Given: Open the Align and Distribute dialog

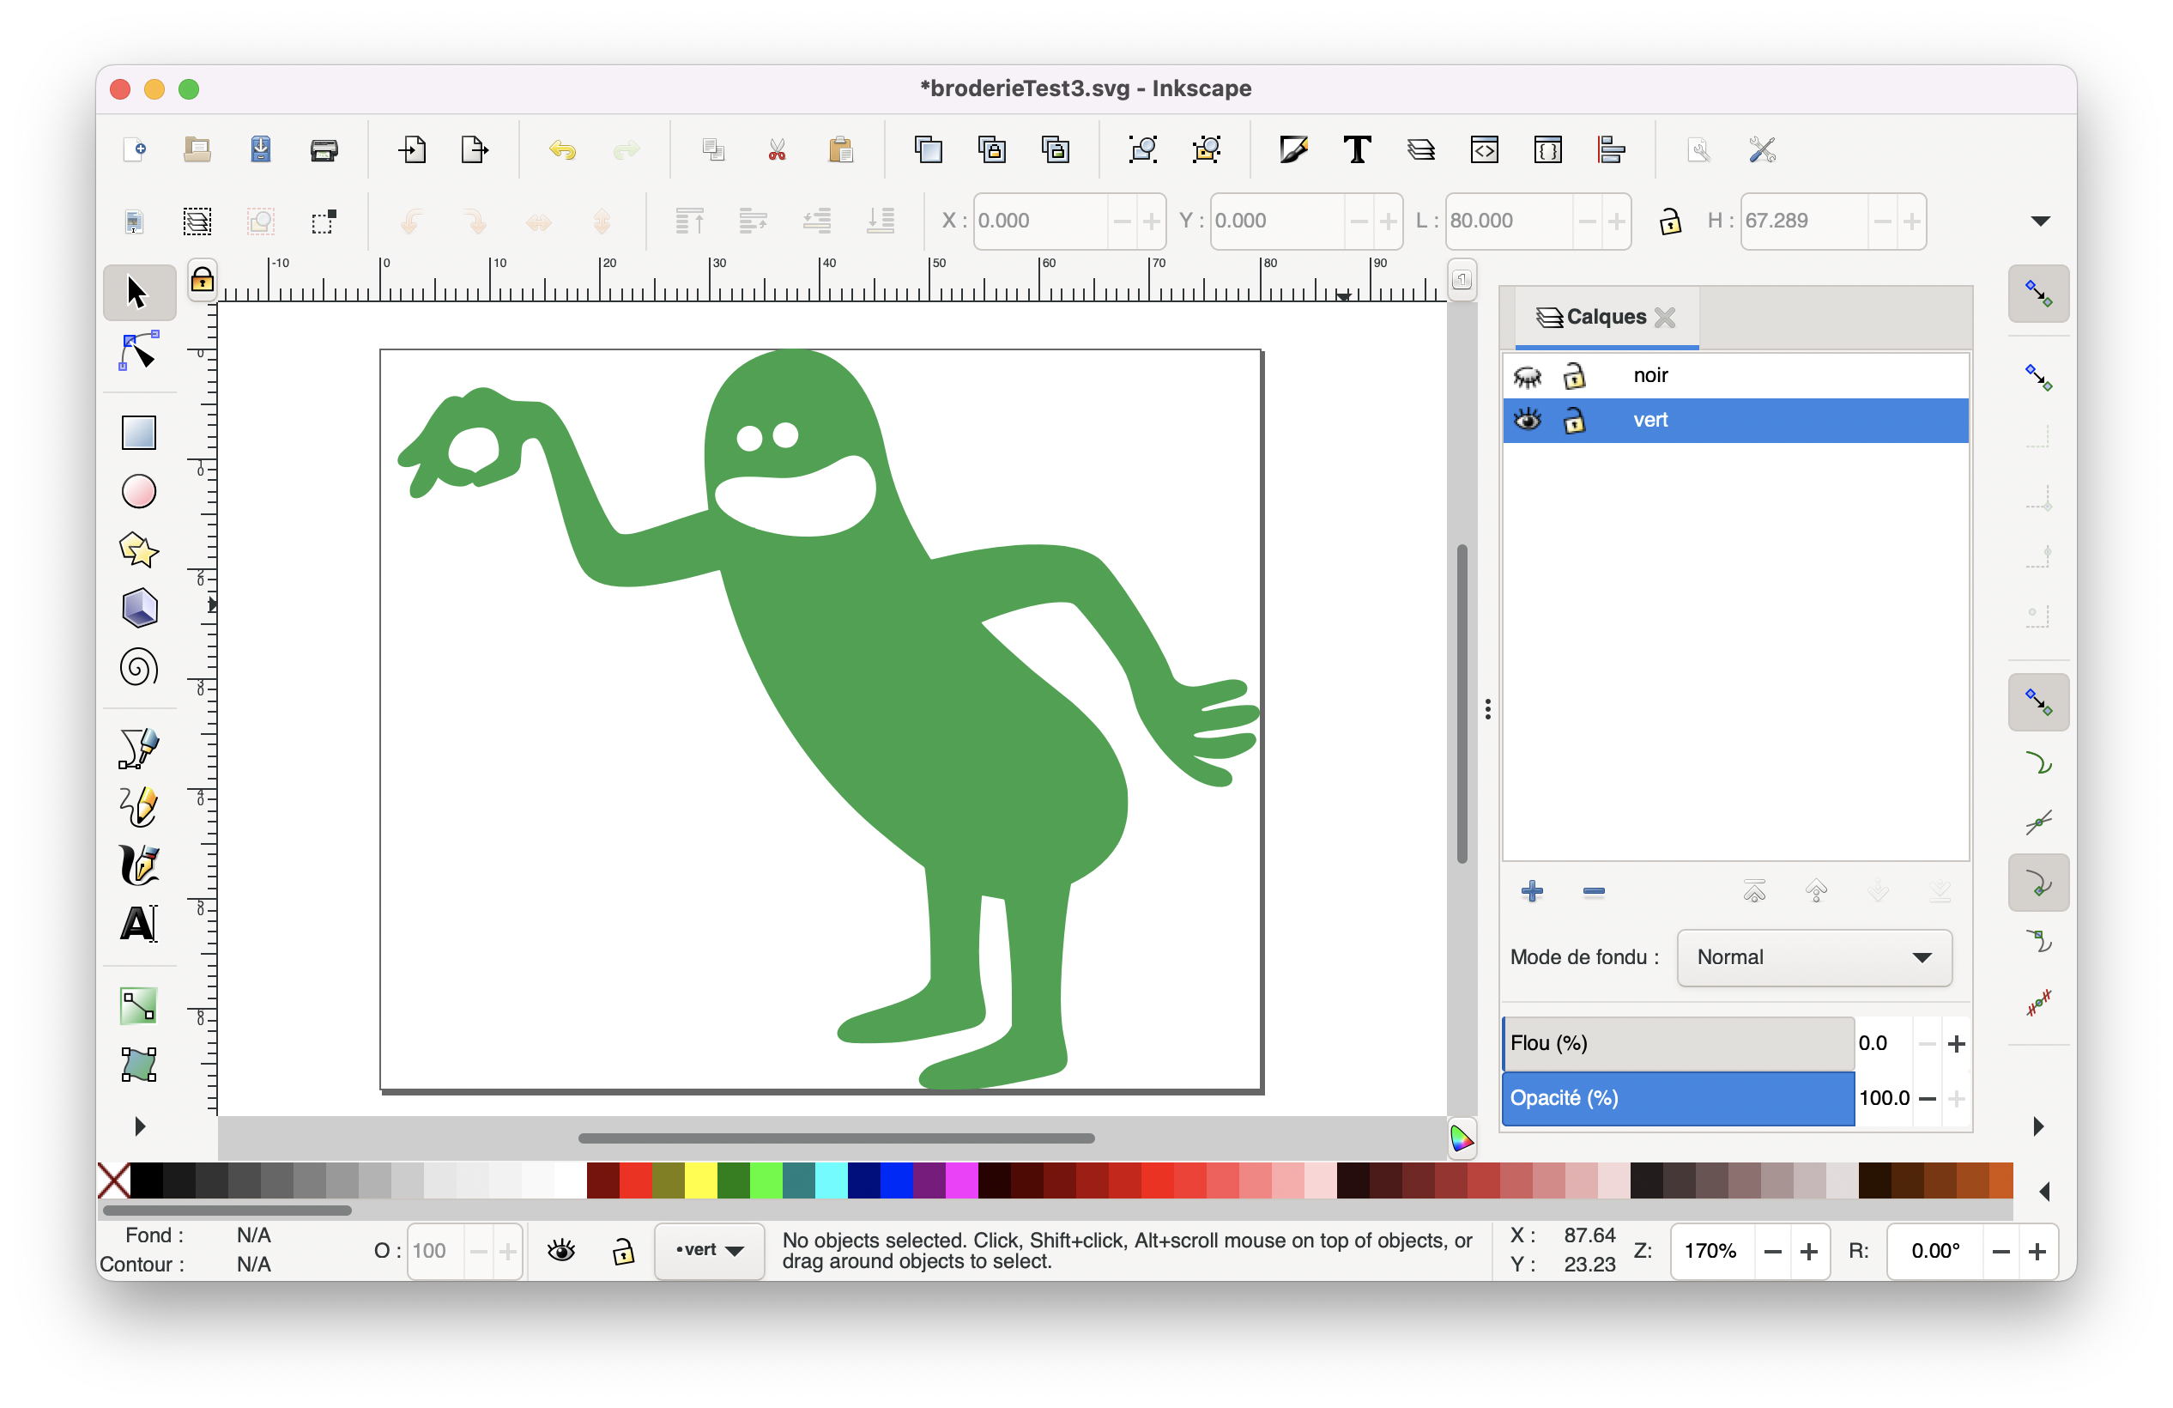Looking at the screenshot, I should [1611, 149].
